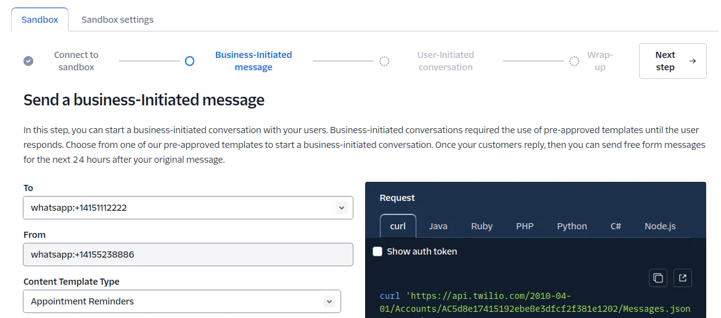Select the PHP request tab
This screenshot has height=318, width=721.
pos(525,226)
